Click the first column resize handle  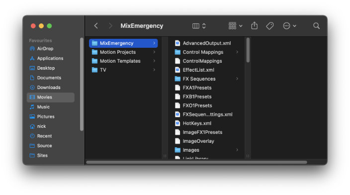coord(165,156)
